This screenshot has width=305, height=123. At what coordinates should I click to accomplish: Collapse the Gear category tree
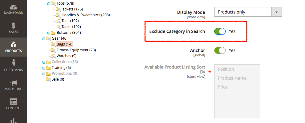pos(44,39)
